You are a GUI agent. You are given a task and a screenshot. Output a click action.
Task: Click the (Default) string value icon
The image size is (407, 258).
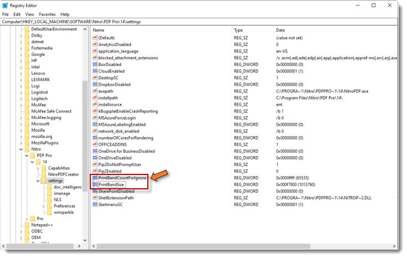click(95, 38)
